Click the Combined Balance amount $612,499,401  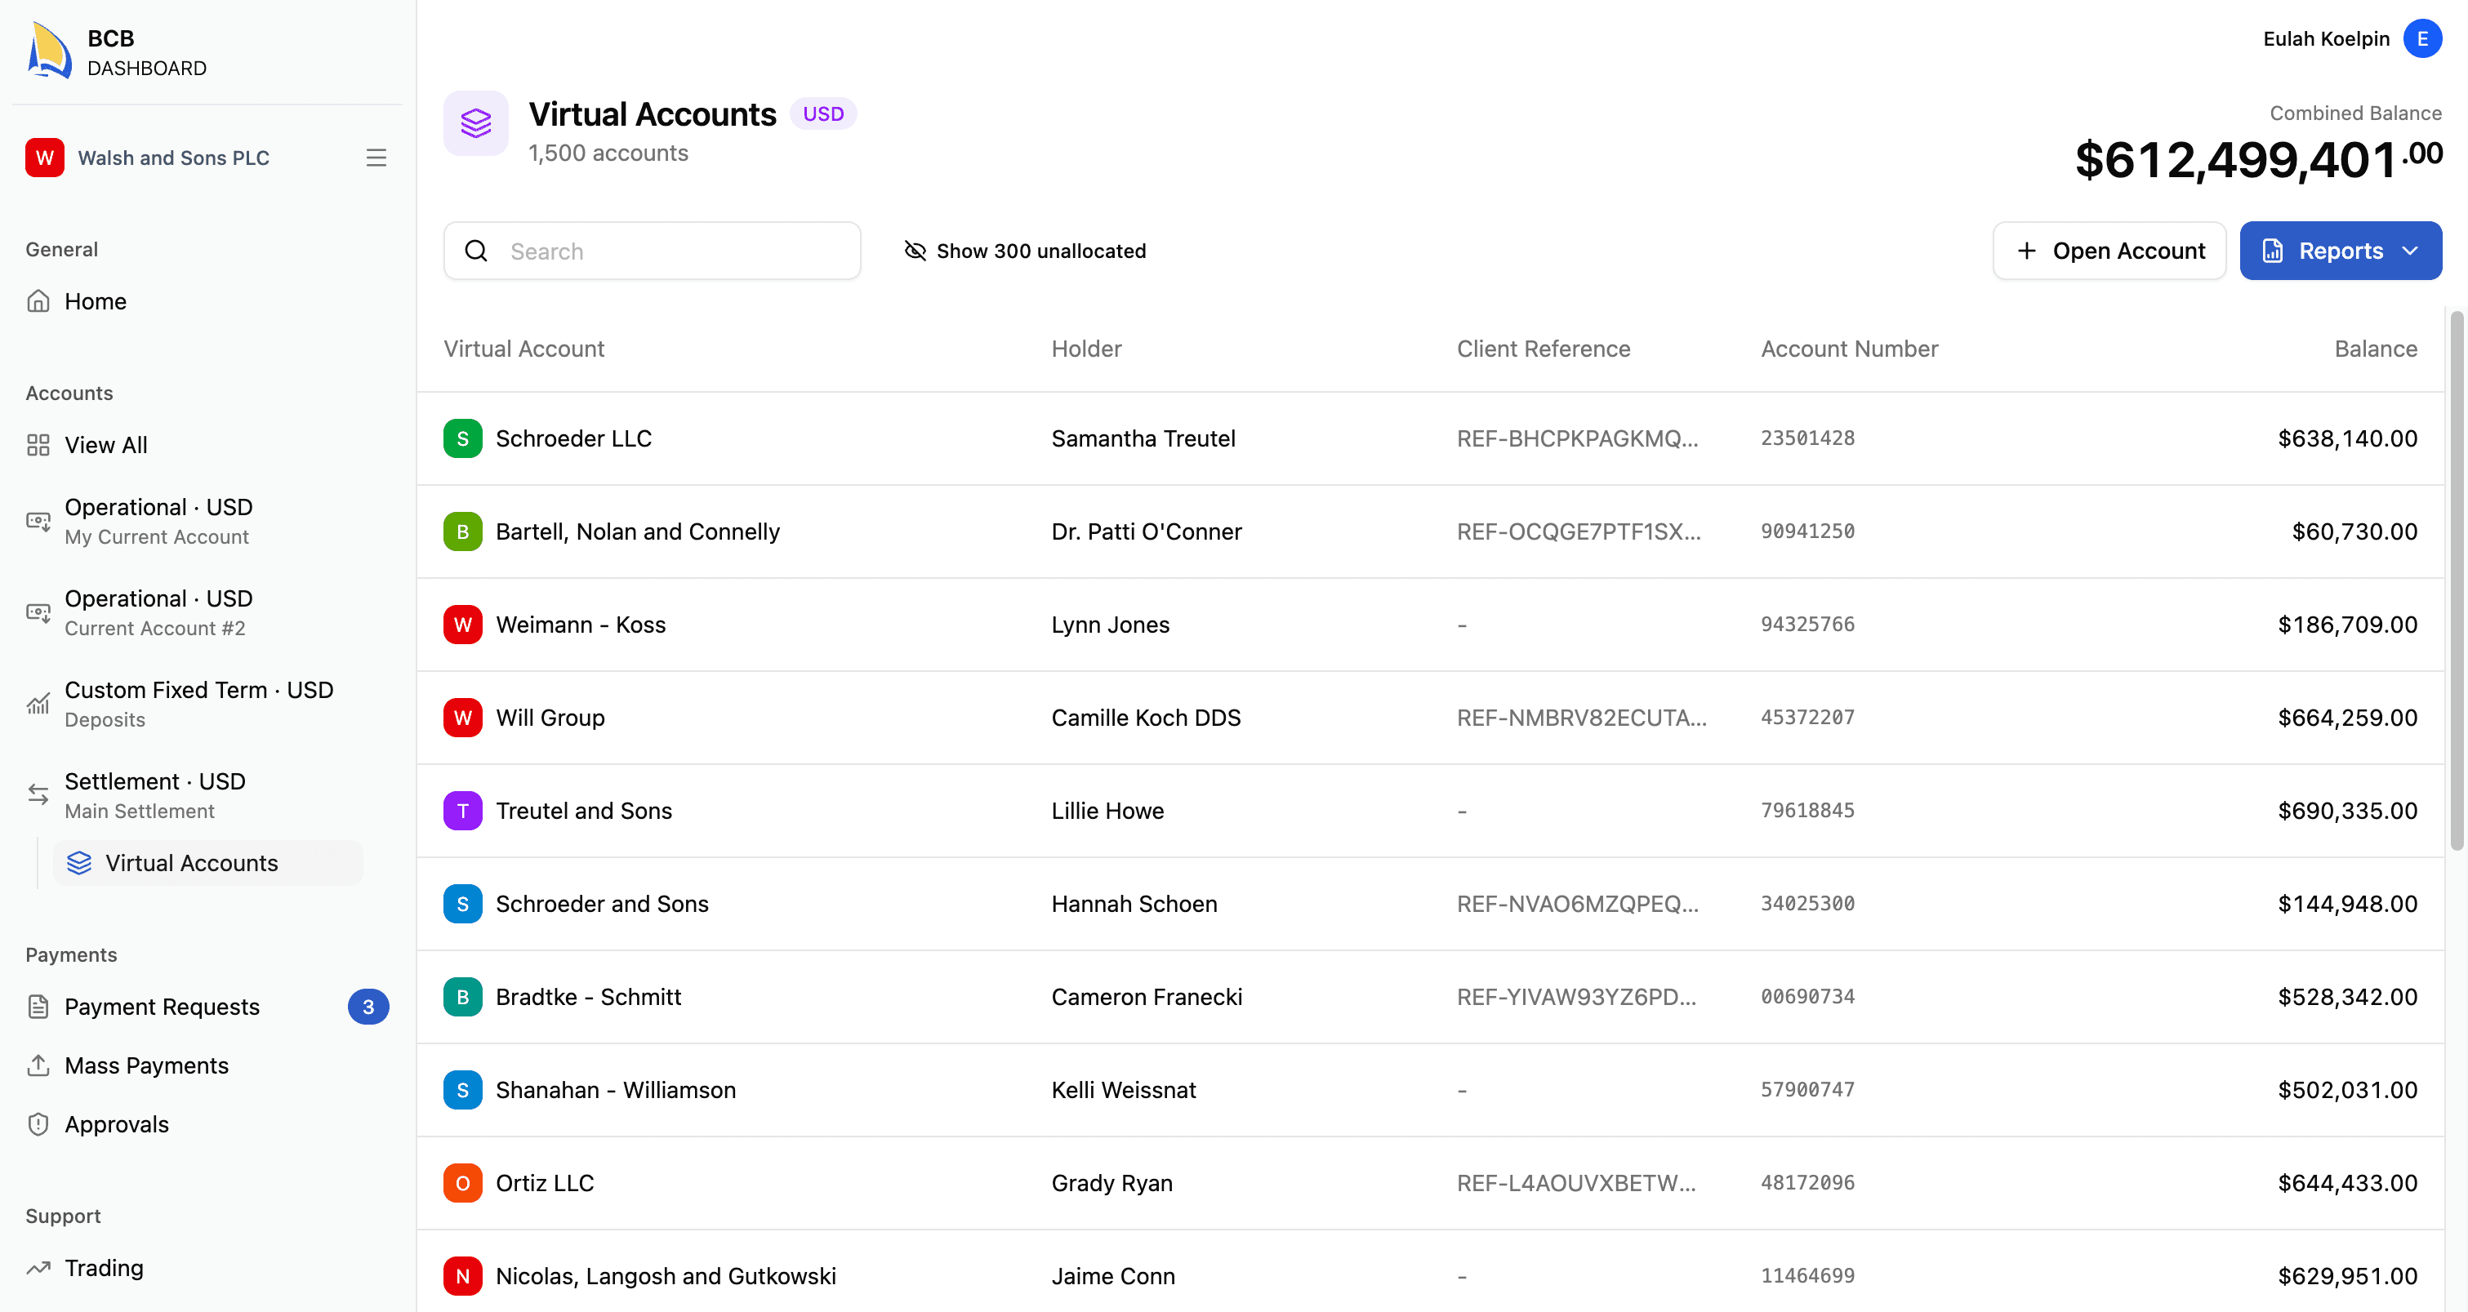tap(2258, 159)
